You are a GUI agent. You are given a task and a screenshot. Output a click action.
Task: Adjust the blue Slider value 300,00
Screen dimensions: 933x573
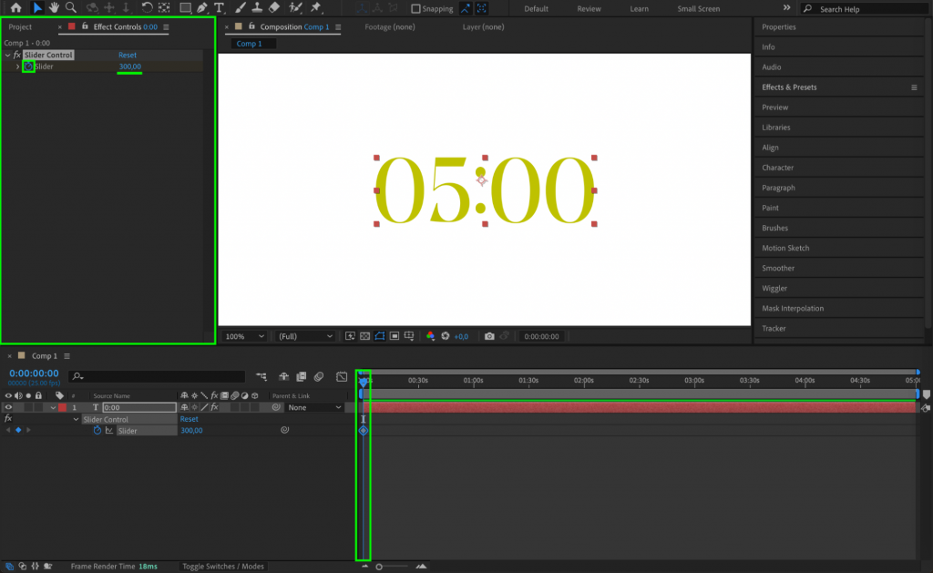(129, 67)
